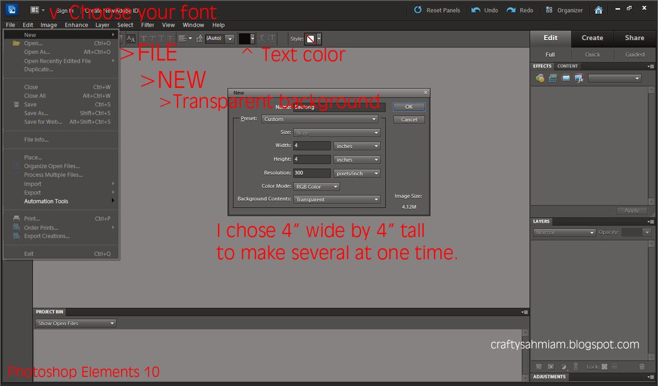Screen dimensions: 658x386
Task: Switch to Quick edit mode
Action: click(592, 55)
